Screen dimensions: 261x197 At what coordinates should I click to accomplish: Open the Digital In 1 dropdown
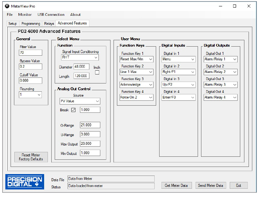click(x=178, y=59)
